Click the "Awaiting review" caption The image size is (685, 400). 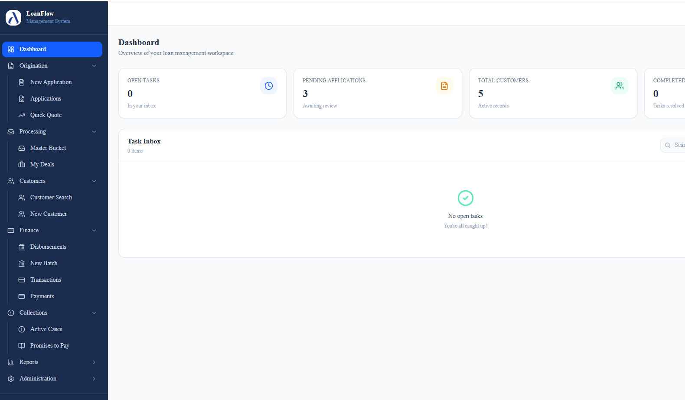320,106
